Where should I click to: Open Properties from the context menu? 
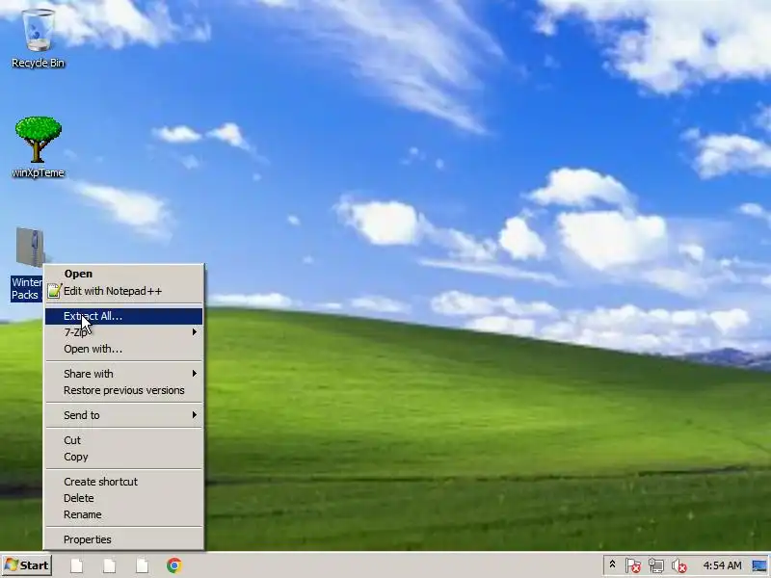(124, 539)
